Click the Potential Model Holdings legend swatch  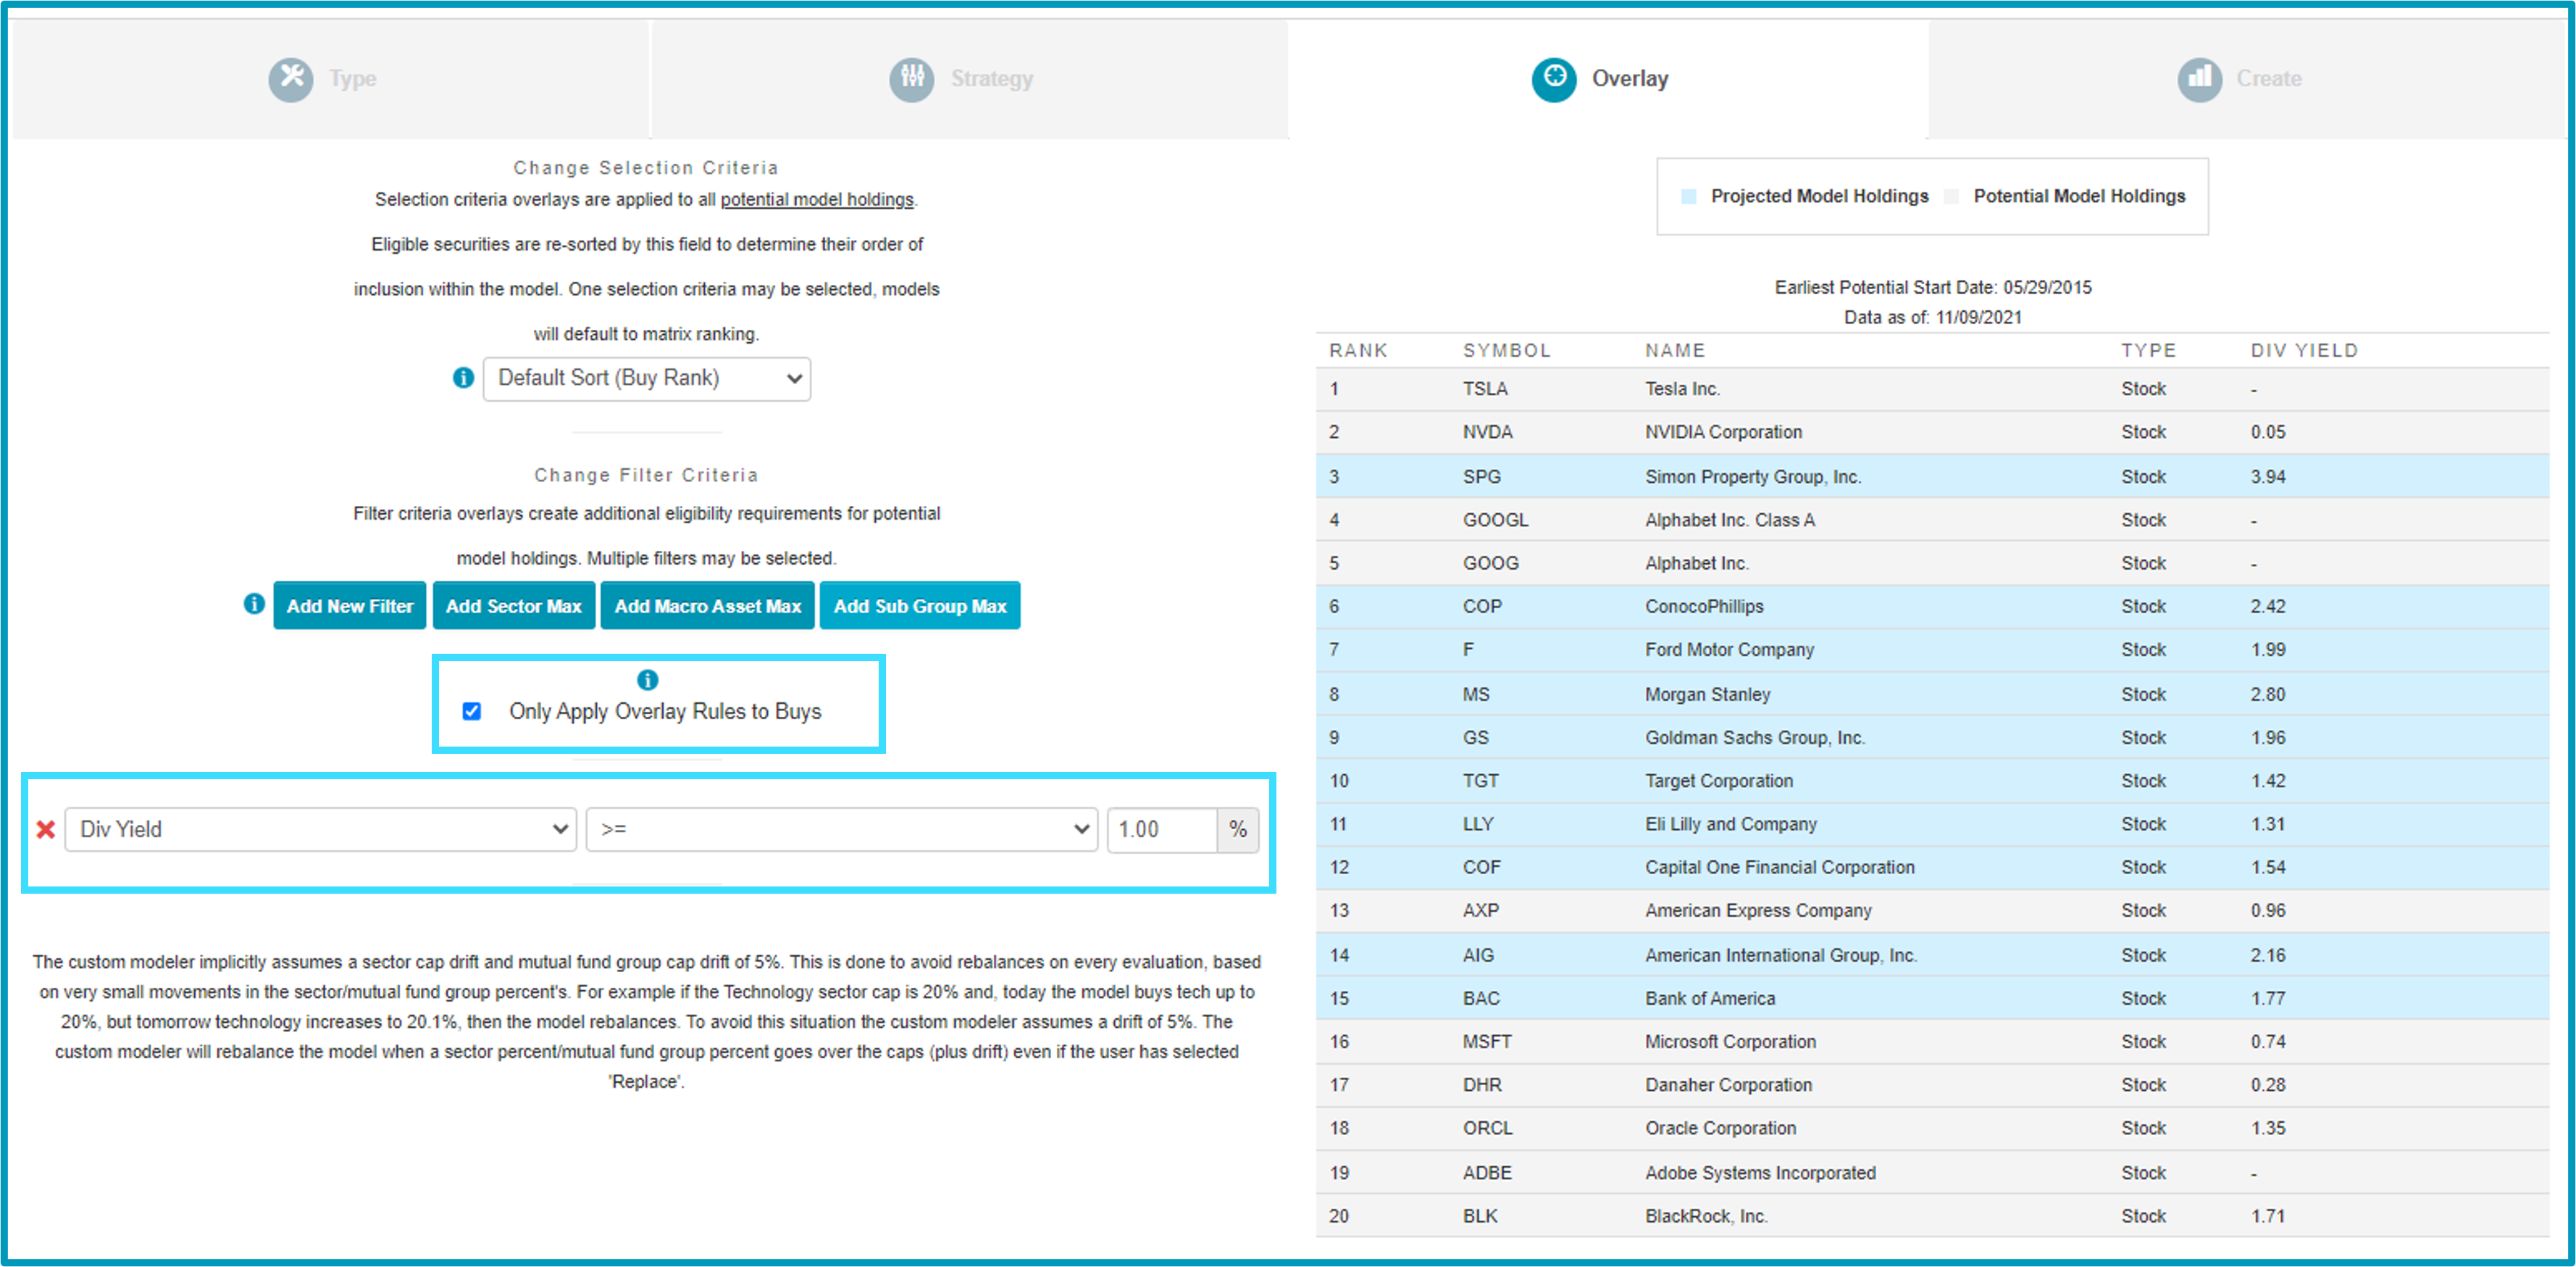(x=1951, y=196)
